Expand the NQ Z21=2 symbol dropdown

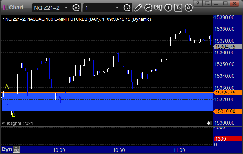[66, 7]
